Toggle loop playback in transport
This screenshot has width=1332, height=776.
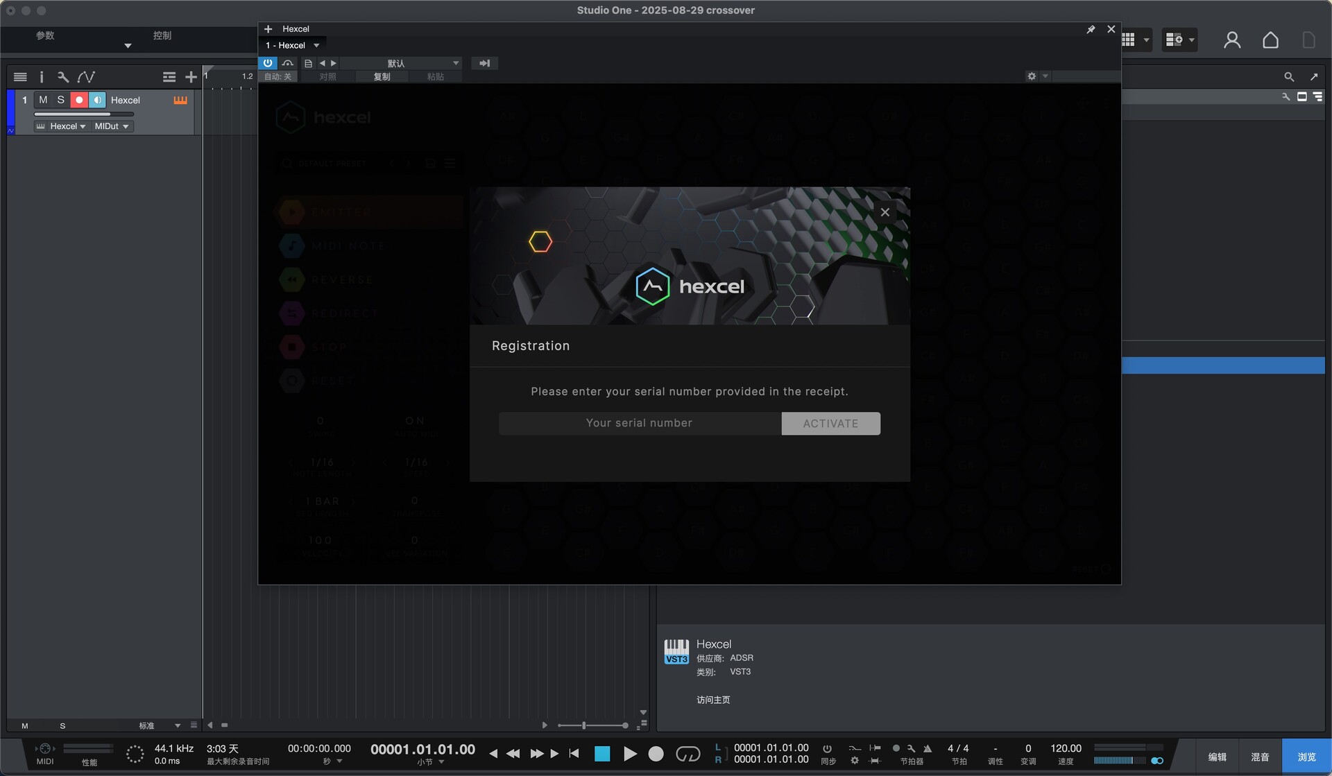[688, 754]
